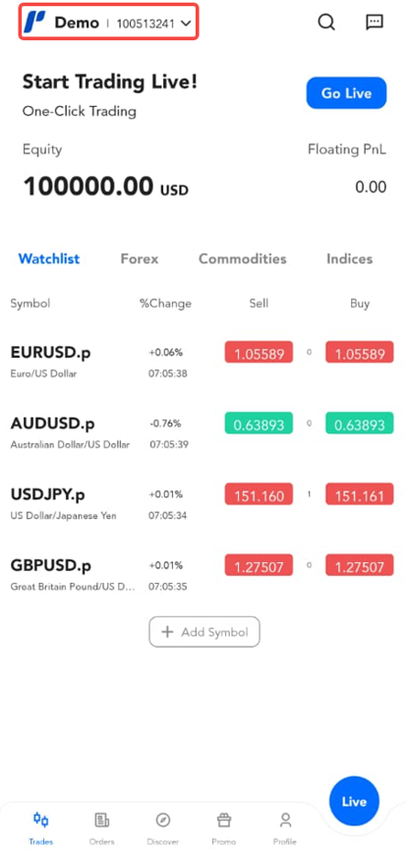This screenshot has width=407, height=853.
Task: Open the Promo gift icon
Action: click(x=223, y=820)
